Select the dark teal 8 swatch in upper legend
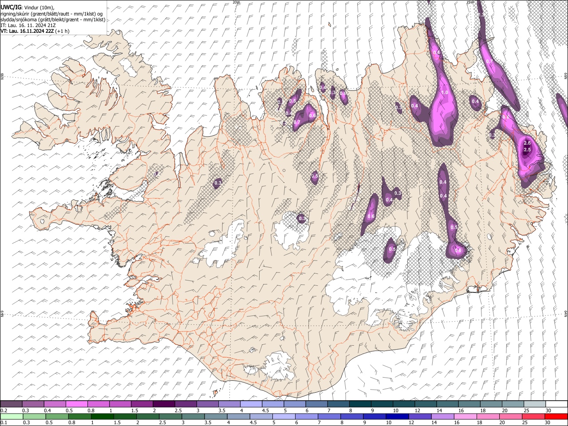Image resolution: width=568 pixels, height=426 pixels. click(360, 404)
